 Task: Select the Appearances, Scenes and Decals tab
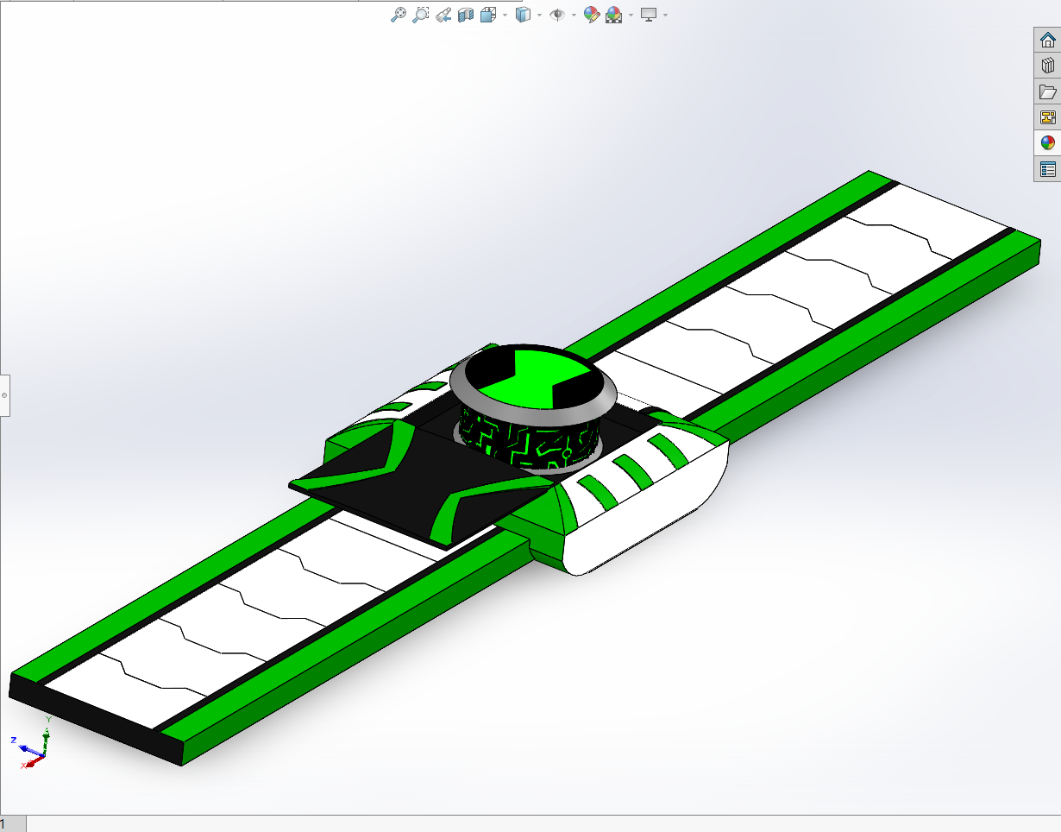(1048, 143)
